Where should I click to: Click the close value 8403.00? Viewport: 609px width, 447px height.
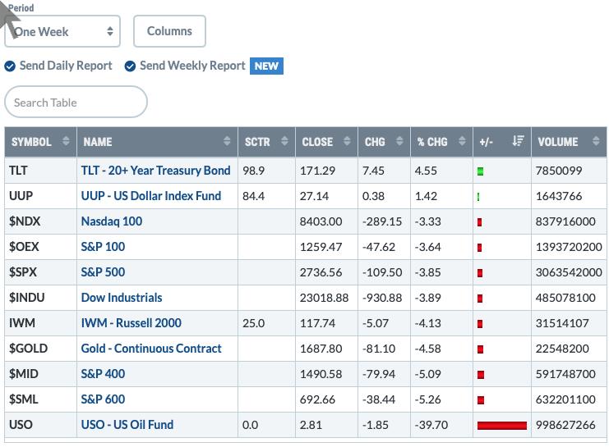tap(321, 221)
